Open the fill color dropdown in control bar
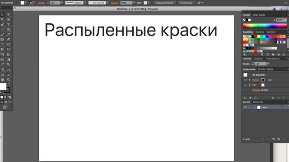 coord(26,3)
